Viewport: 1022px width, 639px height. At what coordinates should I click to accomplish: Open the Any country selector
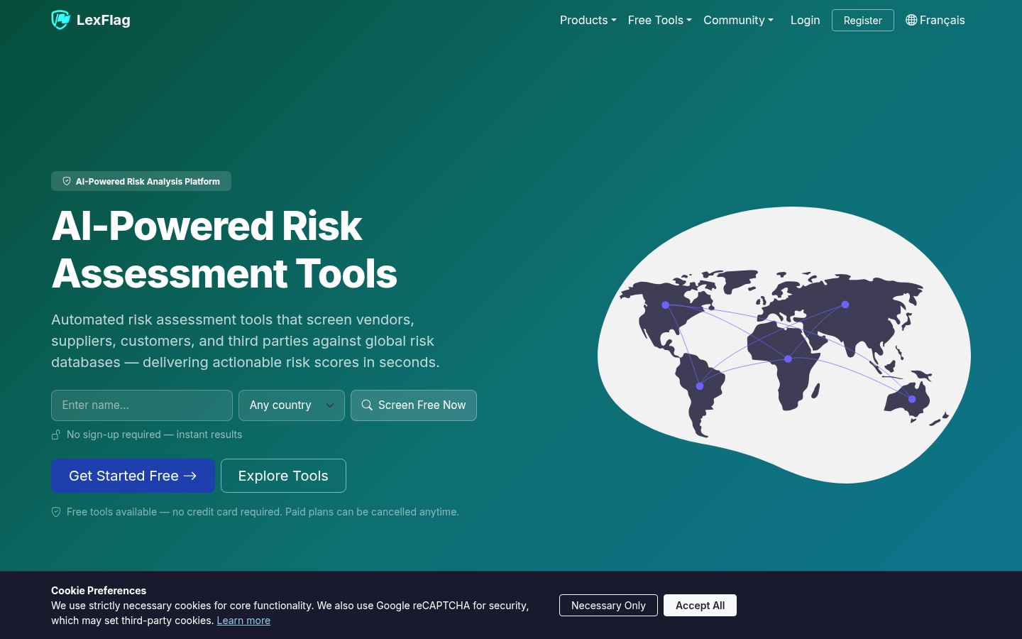tap(292, 405)
